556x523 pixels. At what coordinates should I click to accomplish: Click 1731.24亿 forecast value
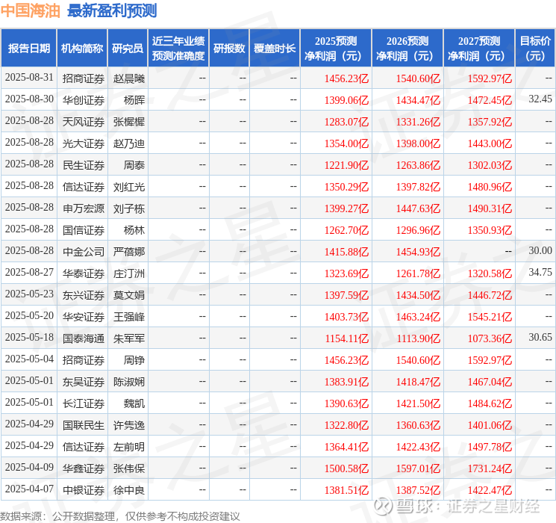coord(490,468)
